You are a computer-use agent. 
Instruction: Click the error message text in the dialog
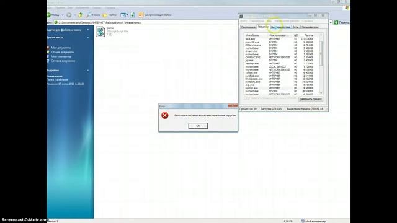coord(205,115)
